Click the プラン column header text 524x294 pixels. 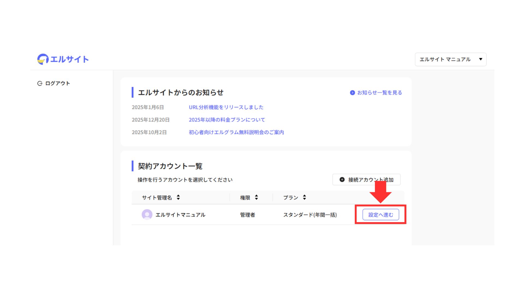coord(290,198)
